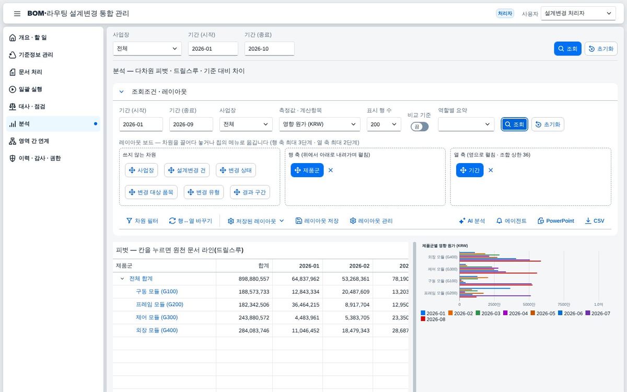Open the 구동 모듈 (G100) link
Screen dimensions: 627x392
coord(157,292)
